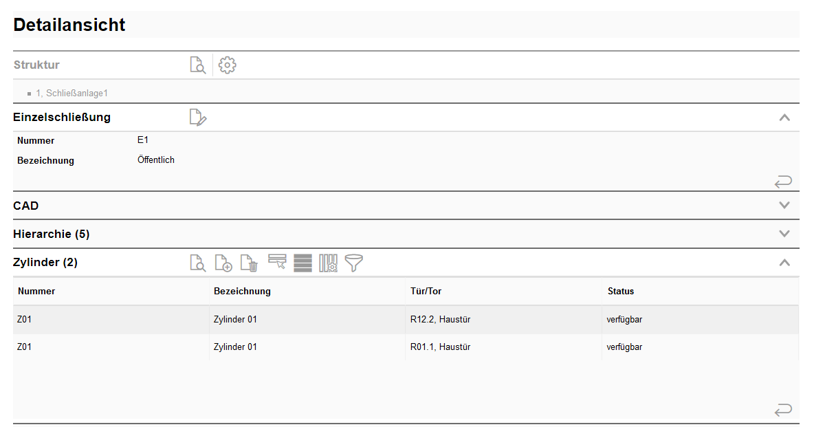The width and height of the screenshot is (814, 427).
Task: Click return arrow in Einzelschließung panel
Action: tap(783, 182)
